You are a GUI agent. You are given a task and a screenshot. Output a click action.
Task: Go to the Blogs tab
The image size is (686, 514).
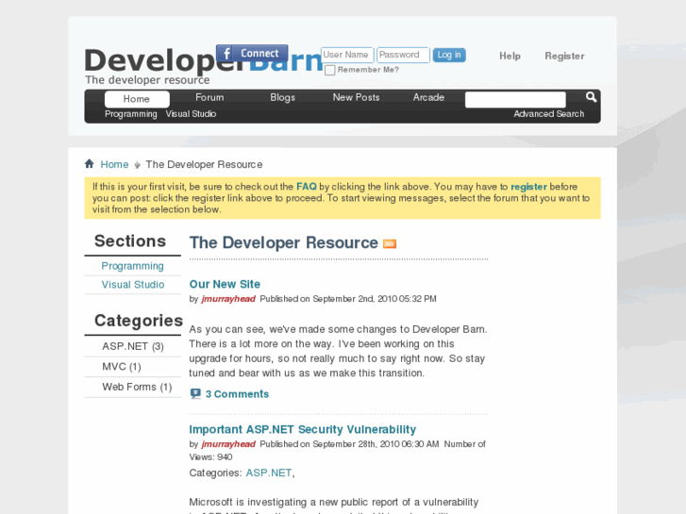[283, 97]
